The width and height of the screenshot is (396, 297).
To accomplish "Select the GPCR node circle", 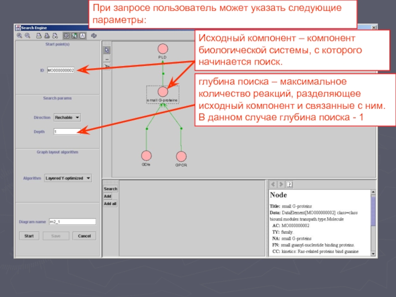I will click(181, 156).
